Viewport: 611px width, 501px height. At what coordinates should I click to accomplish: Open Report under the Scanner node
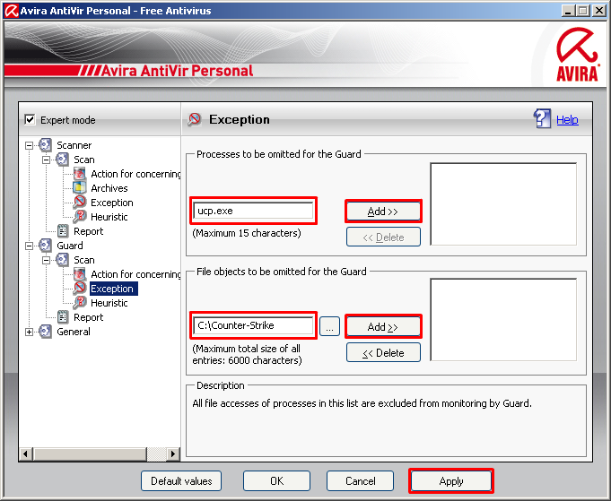point(89,231)
